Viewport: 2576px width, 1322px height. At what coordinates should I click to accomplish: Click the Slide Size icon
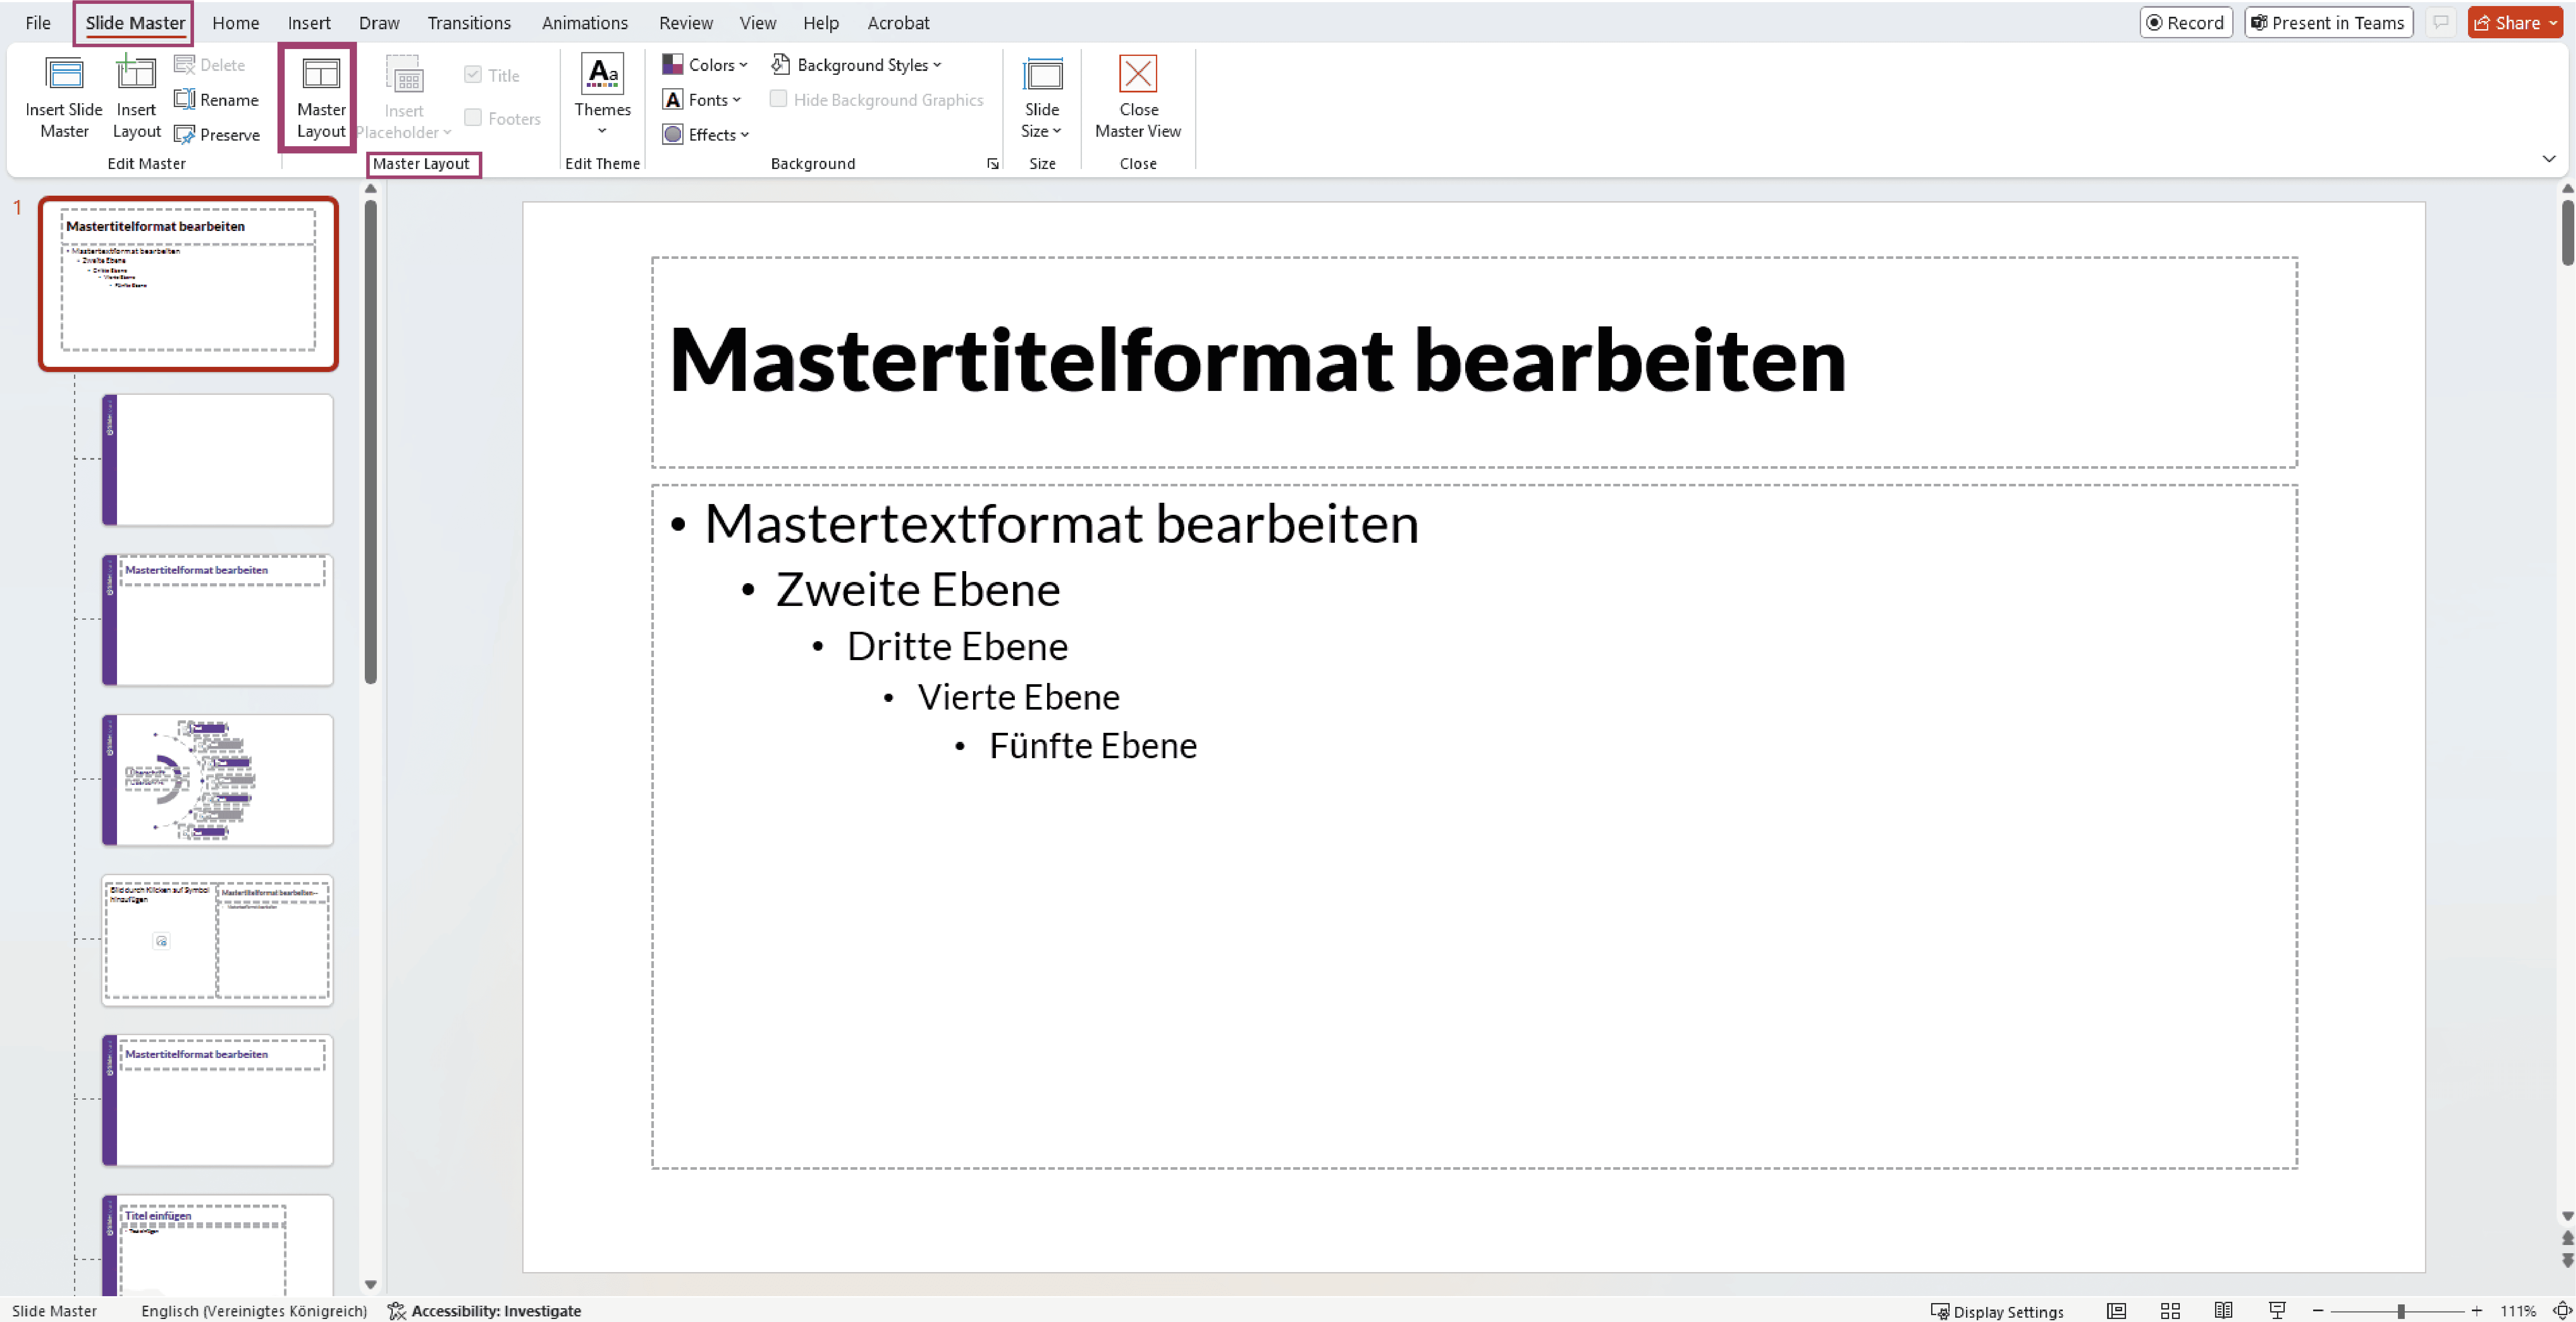1042,75
